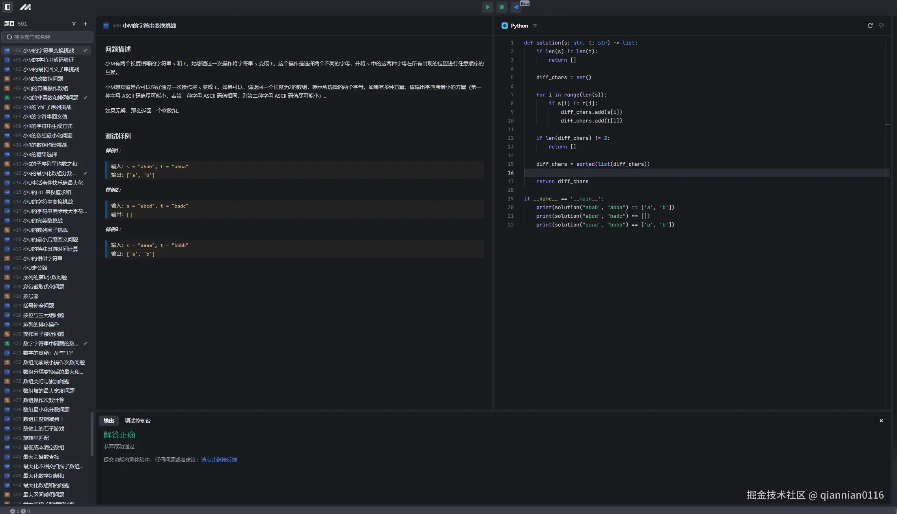
Task: Select the 输出 tab
Action: (x=108, y=421)
